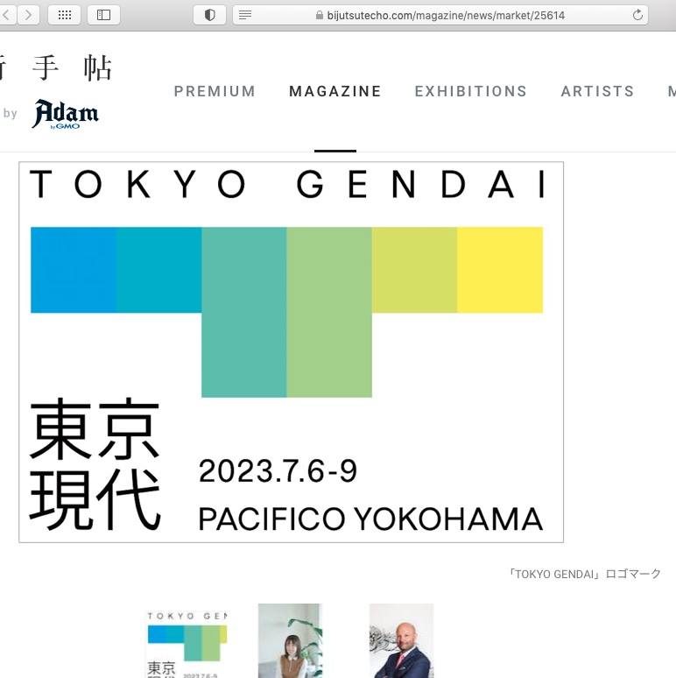Open the large TOKYO GENDAI logo image
Image resolution: width=676 pixels, height=678 pixels.
[291, 352]
